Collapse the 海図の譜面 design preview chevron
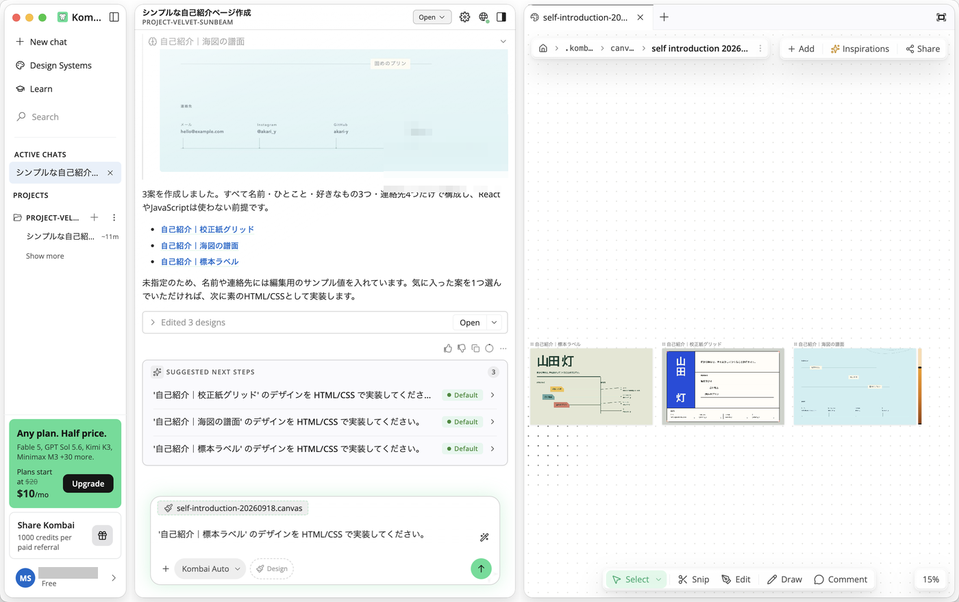959x602 pixels. [x=503, y=42]
